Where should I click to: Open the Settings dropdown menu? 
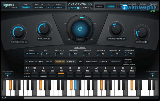(13, 8)
